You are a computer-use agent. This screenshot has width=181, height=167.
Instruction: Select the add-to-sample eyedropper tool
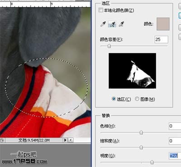click(x=112, y=24)
